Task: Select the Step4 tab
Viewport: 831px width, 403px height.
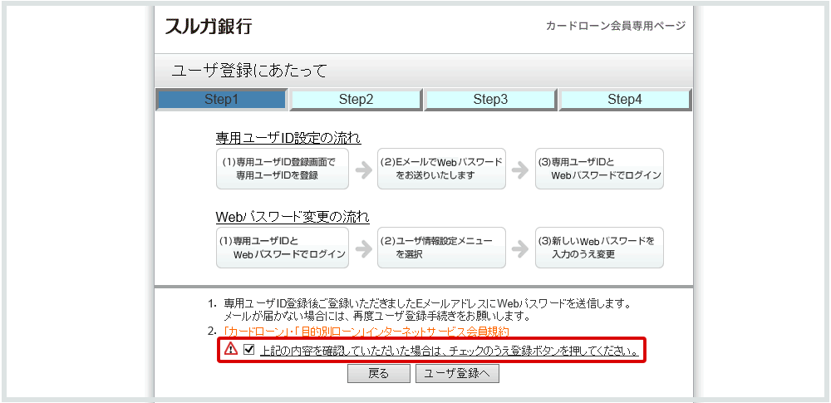Action: pos(626,99)
